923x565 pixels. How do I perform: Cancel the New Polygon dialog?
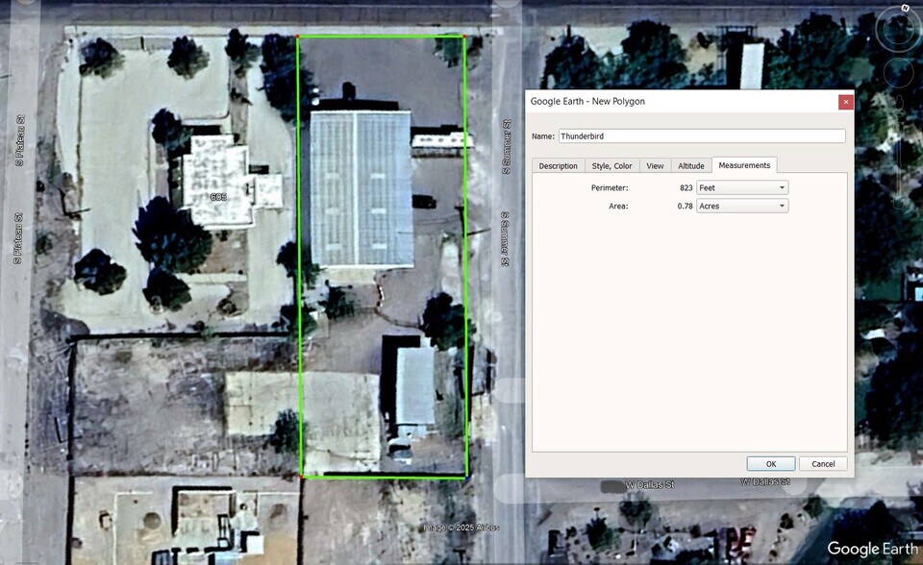click(823, 463)
